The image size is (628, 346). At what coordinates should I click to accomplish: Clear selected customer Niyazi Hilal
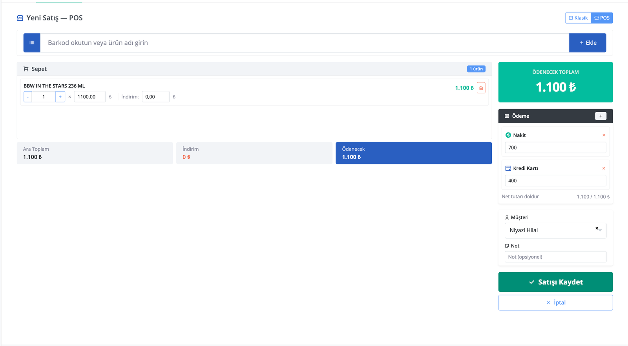[597, 228]
